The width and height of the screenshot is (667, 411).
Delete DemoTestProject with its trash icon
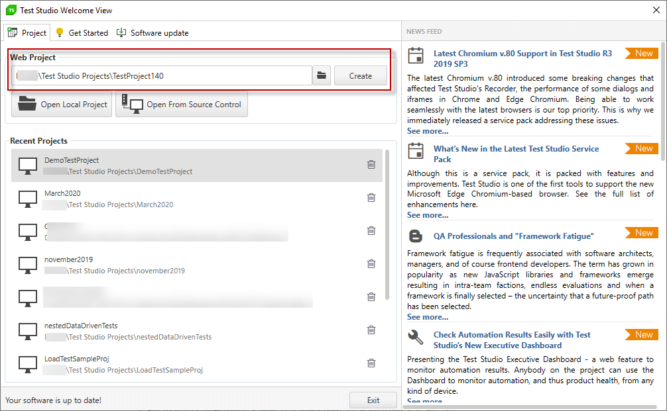point(371,165)
